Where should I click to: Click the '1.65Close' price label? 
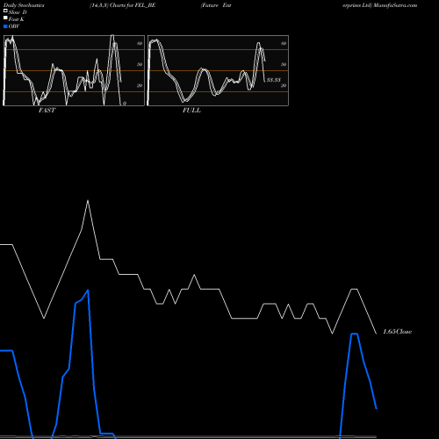398,332
